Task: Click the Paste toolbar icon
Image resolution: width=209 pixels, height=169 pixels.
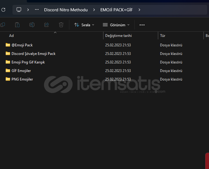Action: point(17,25)
